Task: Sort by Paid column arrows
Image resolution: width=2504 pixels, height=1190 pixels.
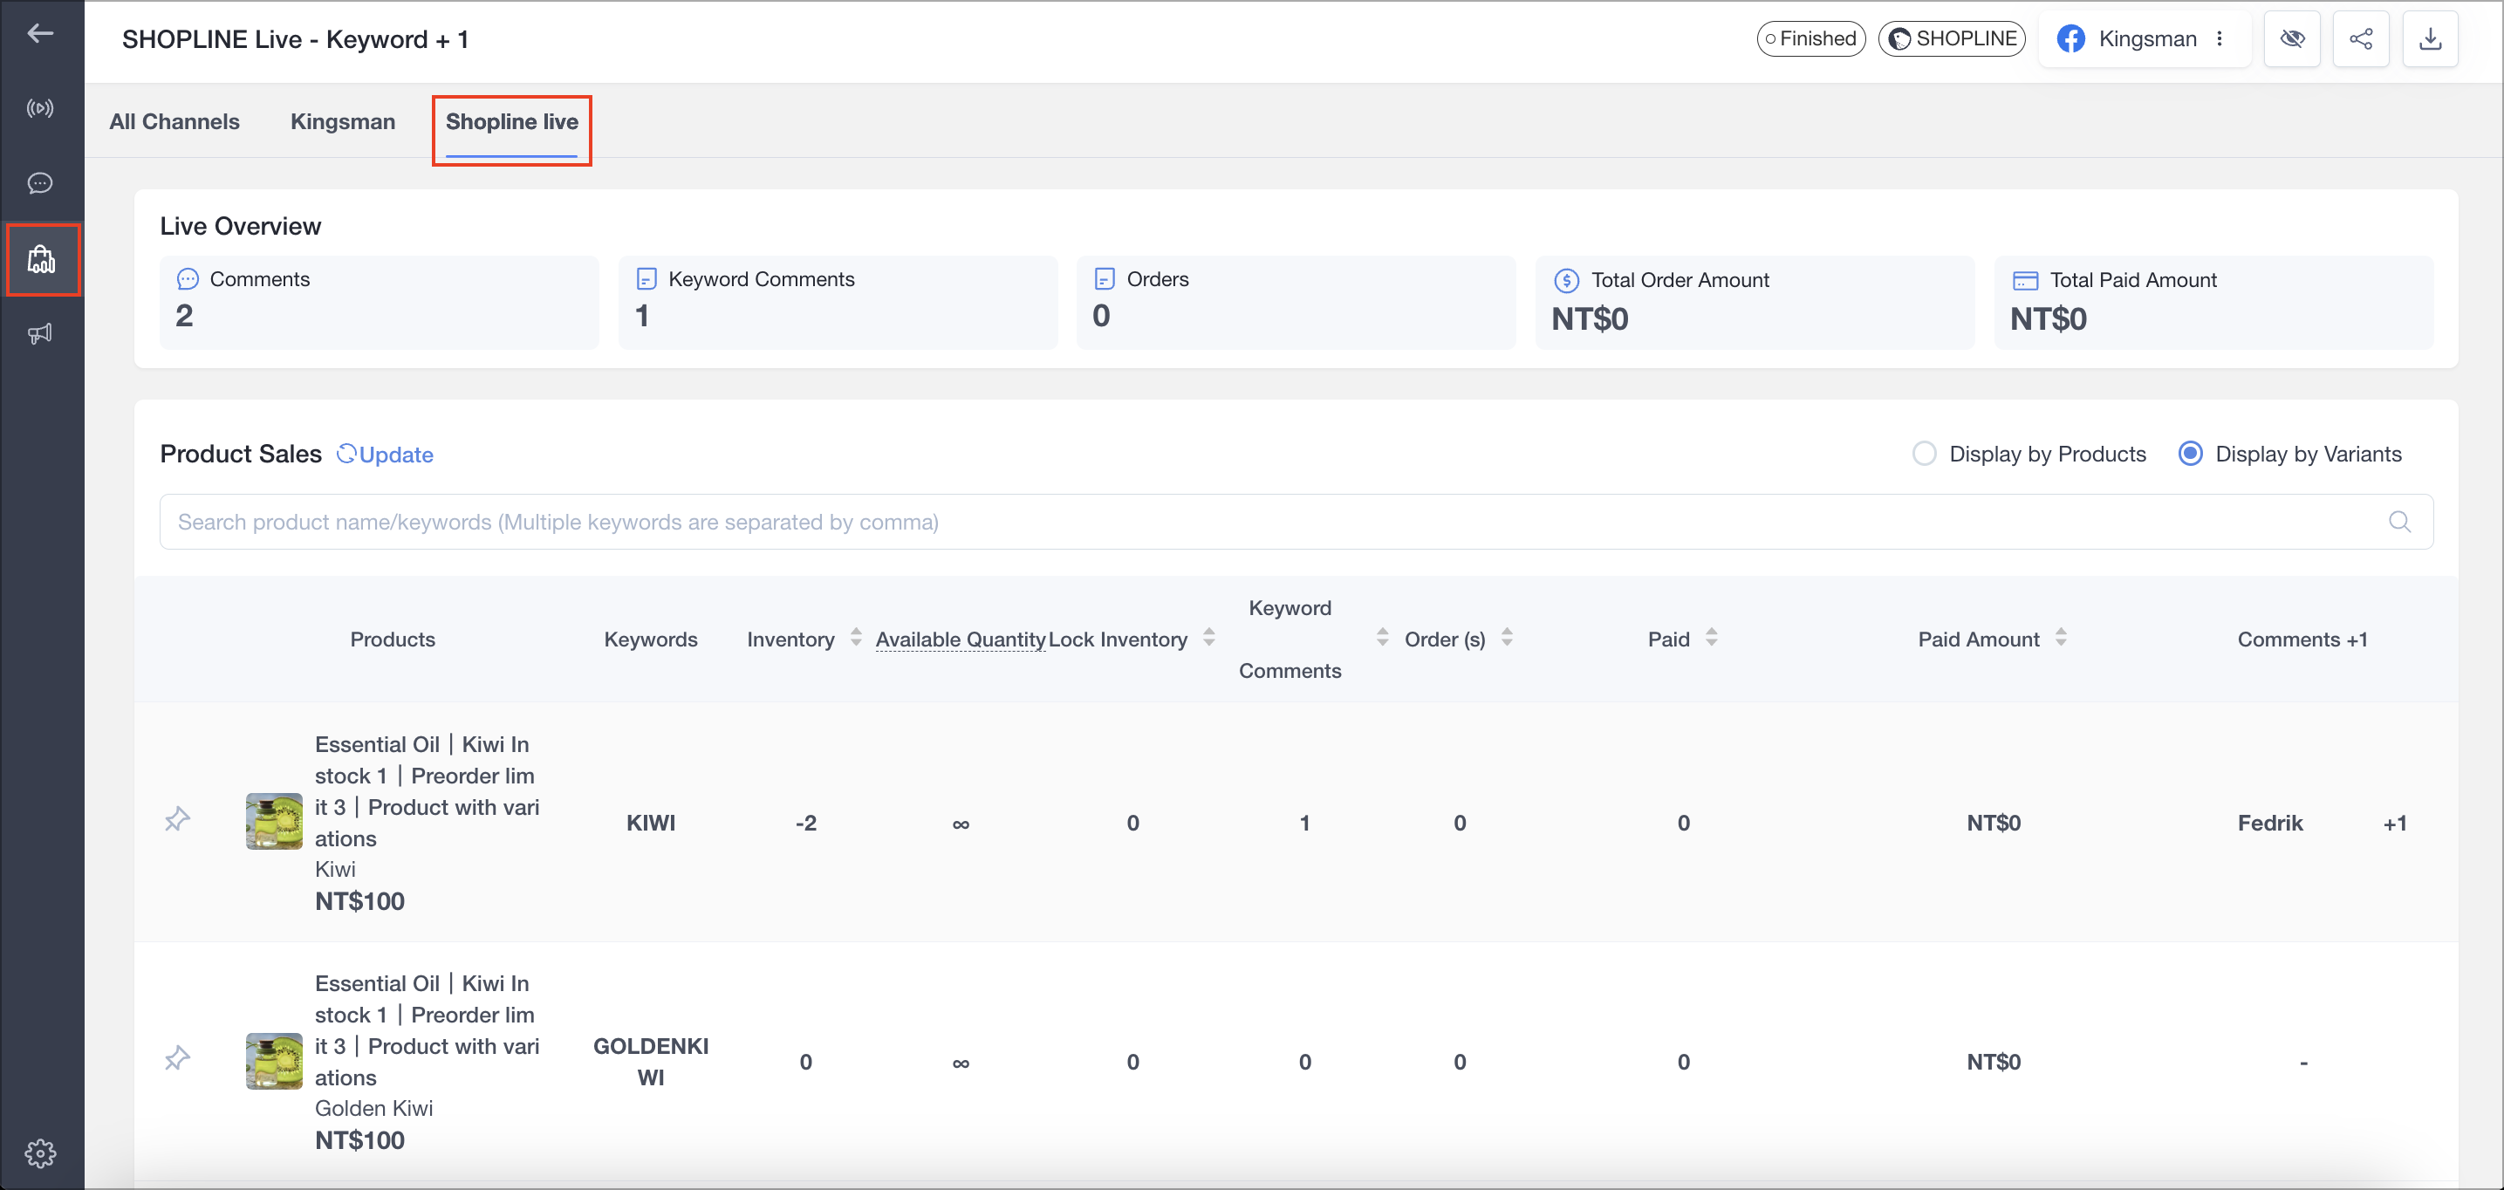Action: [x=1712, y=638]
